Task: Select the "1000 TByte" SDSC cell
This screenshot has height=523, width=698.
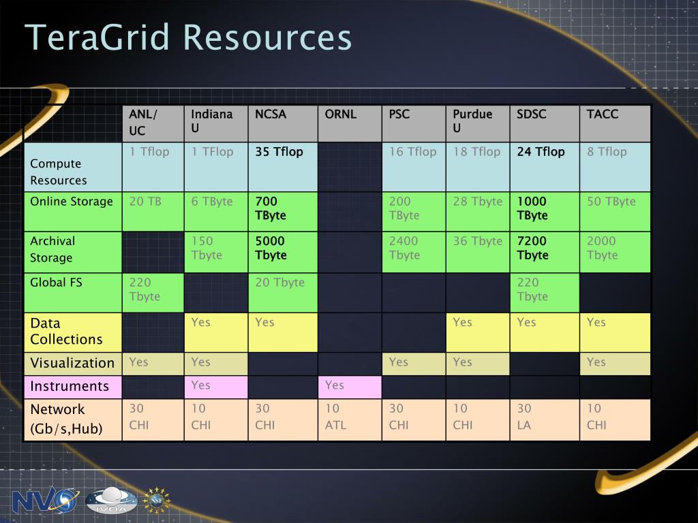Action: [x=545, y=212]
